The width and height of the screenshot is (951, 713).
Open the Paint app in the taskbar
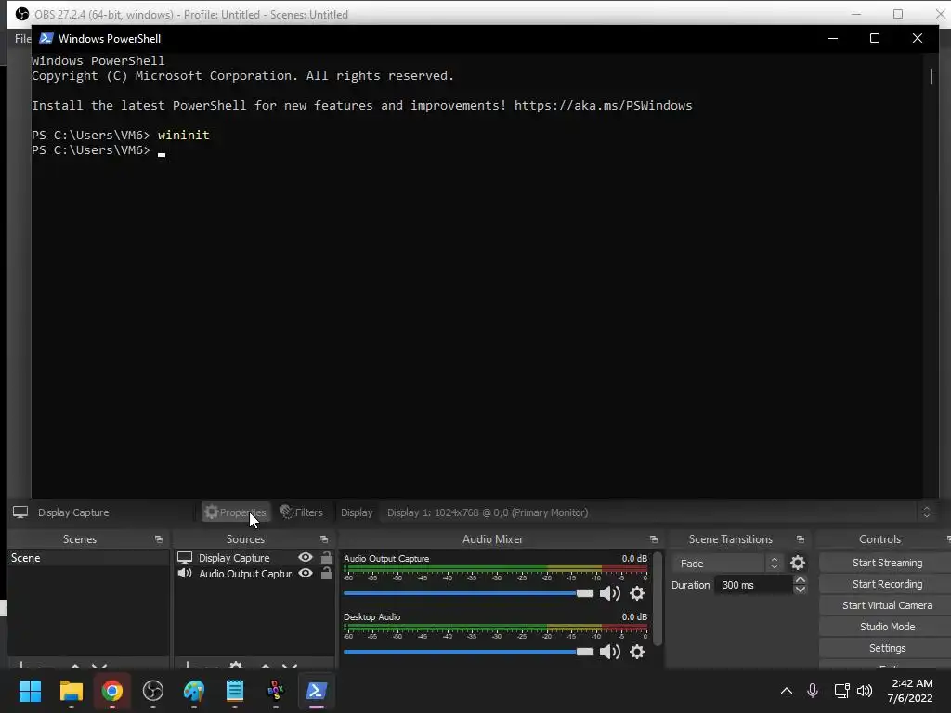click(194, 691)
